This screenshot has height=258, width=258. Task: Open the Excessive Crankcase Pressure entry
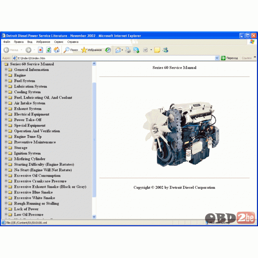40,181
